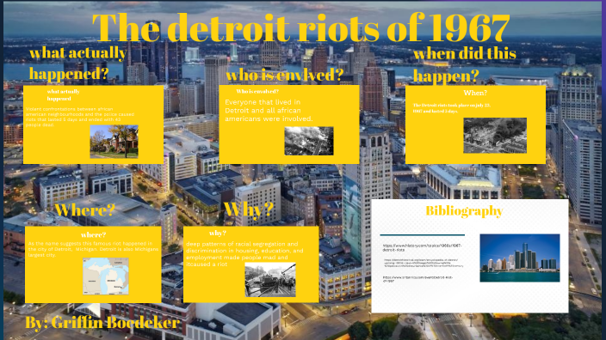Select the 'who is envlved?' heading
This screenshot has width=606, height=340.
click(284, 75)
